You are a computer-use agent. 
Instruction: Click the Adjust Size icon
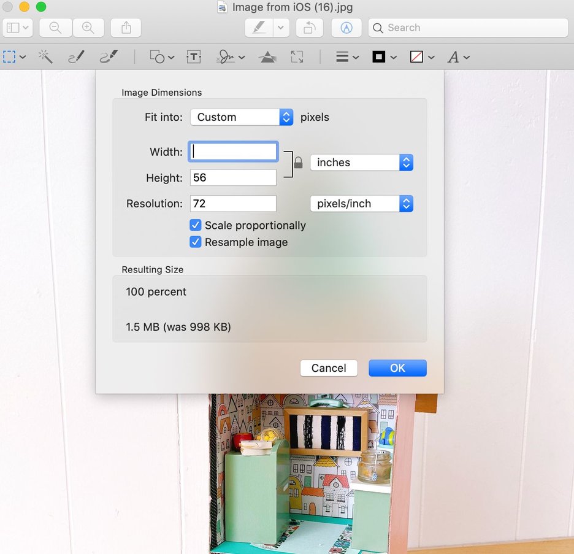[297, 56]
